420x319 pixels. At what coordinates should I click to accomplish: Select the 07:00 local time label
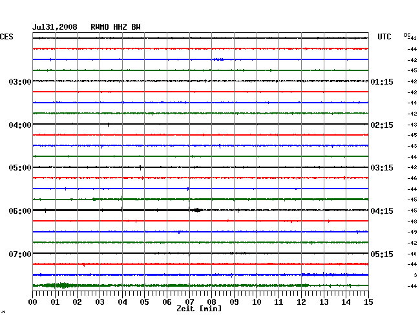(20, 254)
